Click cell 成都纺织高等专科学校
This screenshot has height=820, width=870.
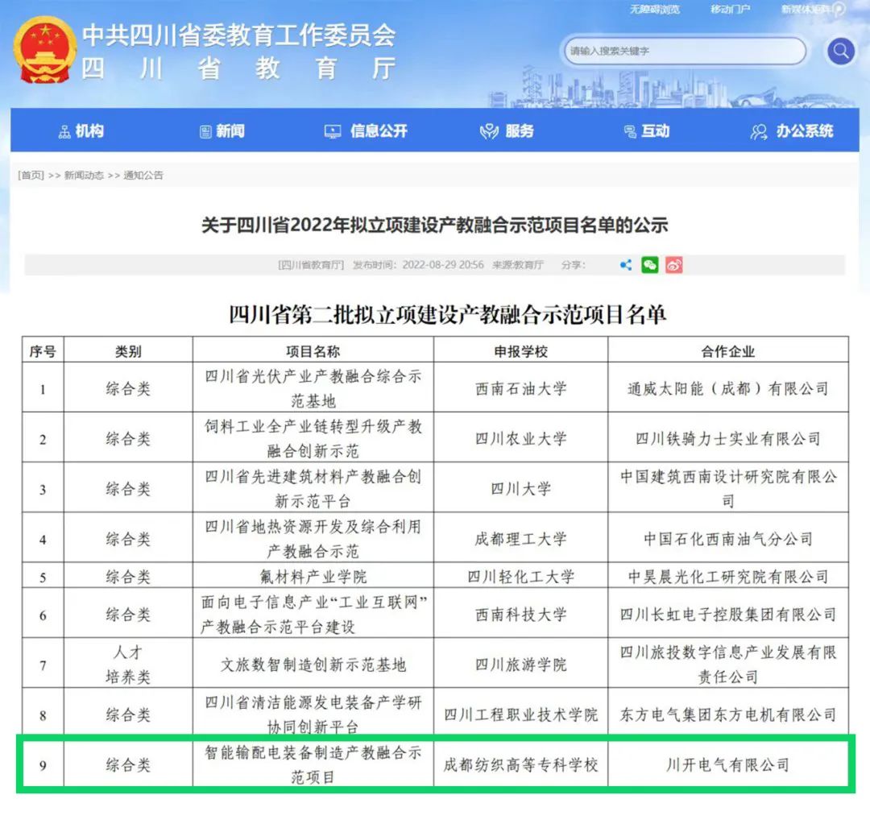(x=520, y=764)
